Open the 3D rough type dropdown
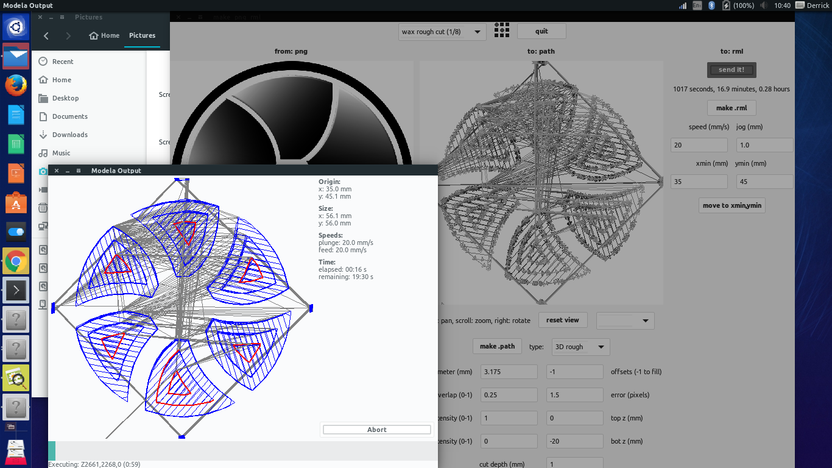 [580, 347]
